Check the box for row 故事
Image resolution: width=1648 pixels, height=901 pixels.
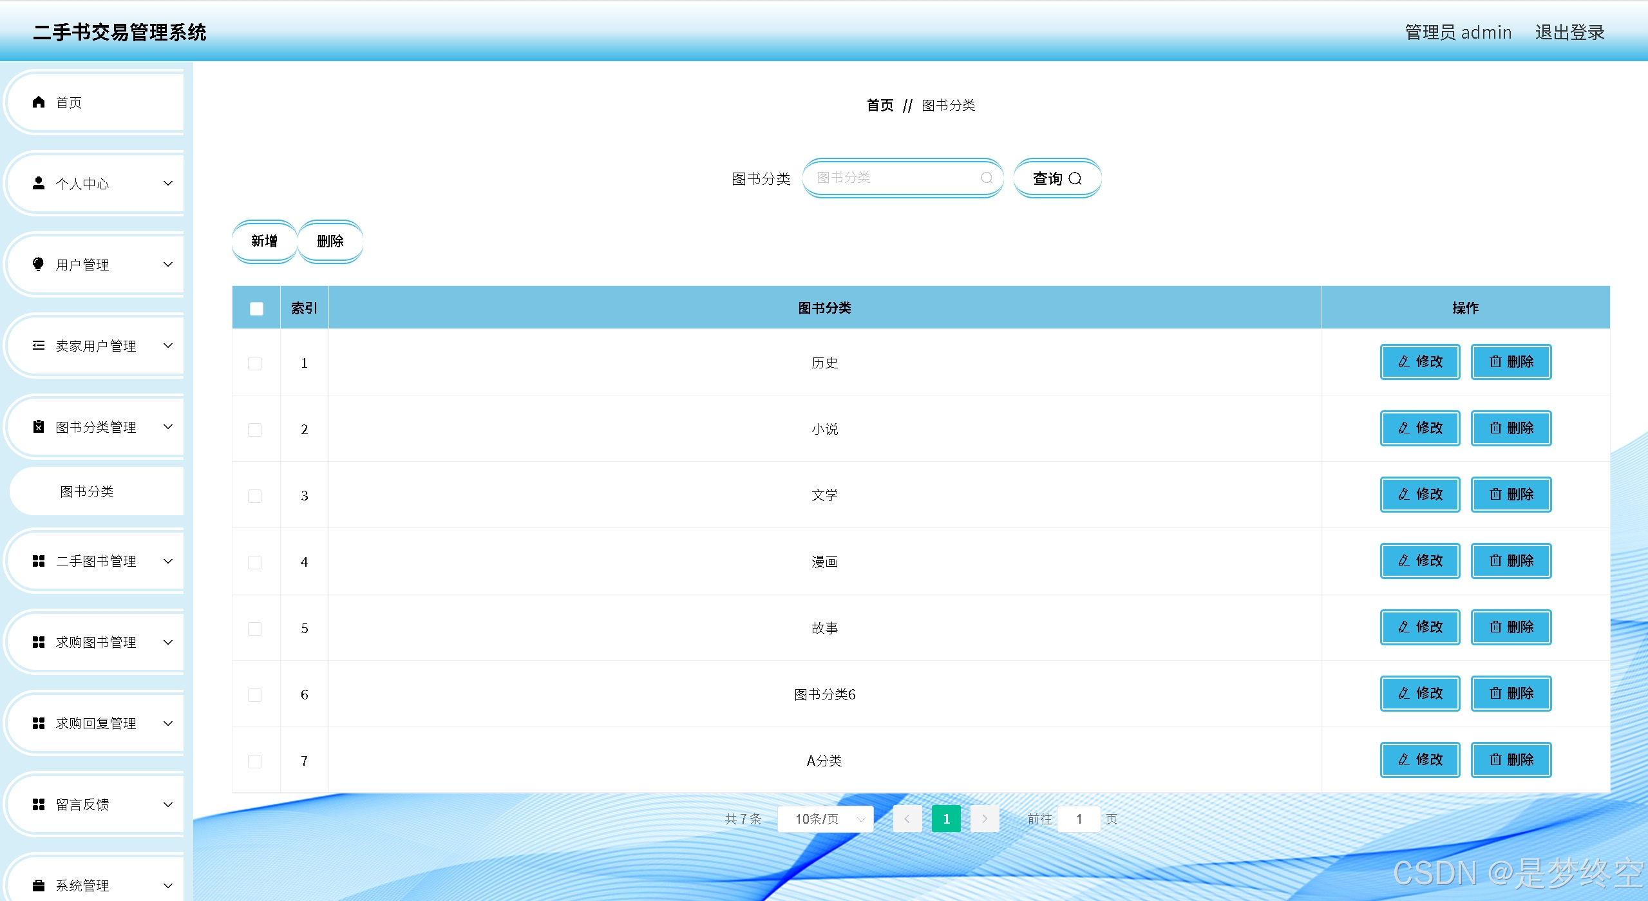coord(255,629)
